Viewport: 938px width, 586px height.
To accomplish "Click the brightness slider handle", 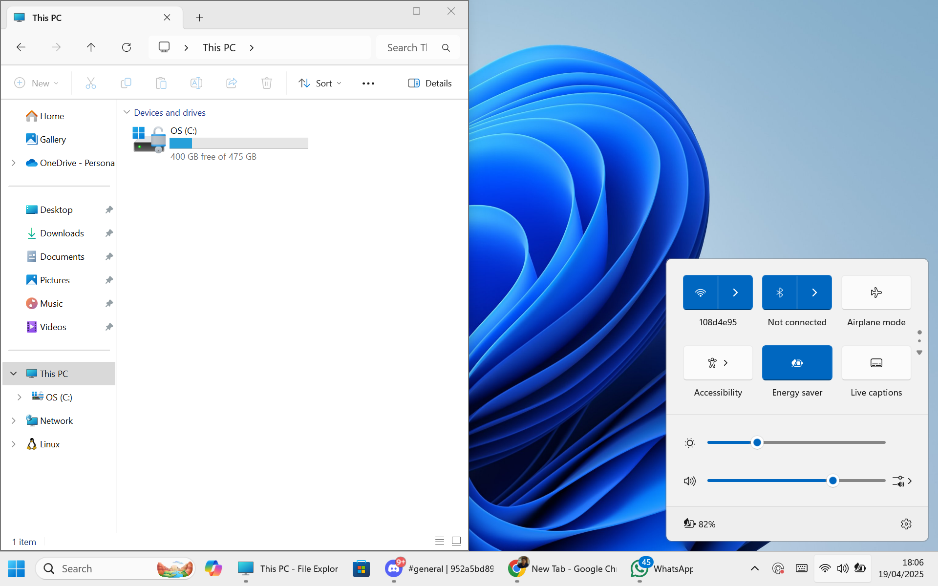I will (757, 442).
